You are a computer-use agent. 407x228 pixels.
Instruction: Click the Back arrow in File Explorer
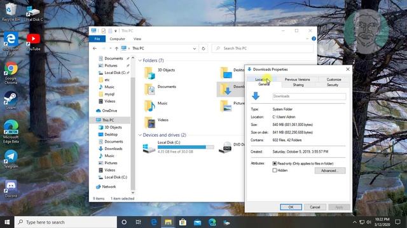95,48
